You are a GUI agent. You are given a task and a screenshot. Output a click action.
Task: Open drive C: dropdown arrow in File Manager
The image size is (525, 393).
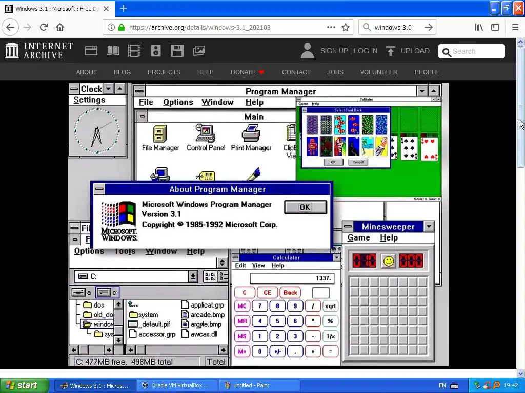tap(193, 276)
